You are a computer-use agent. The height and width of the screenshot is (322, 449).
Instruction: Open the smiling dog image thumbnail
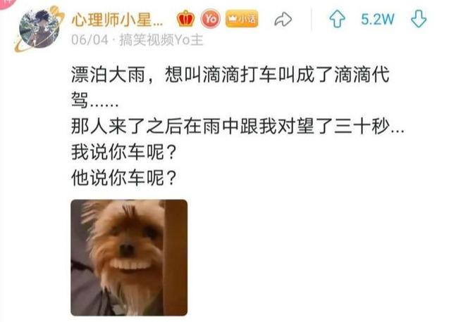tap(129, 258)
